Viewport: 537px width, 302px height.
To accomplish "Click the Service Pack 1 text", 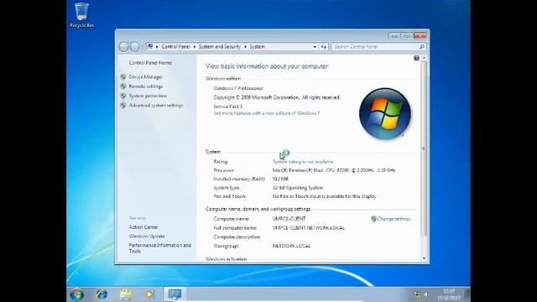I will click(x=227, y=107).
